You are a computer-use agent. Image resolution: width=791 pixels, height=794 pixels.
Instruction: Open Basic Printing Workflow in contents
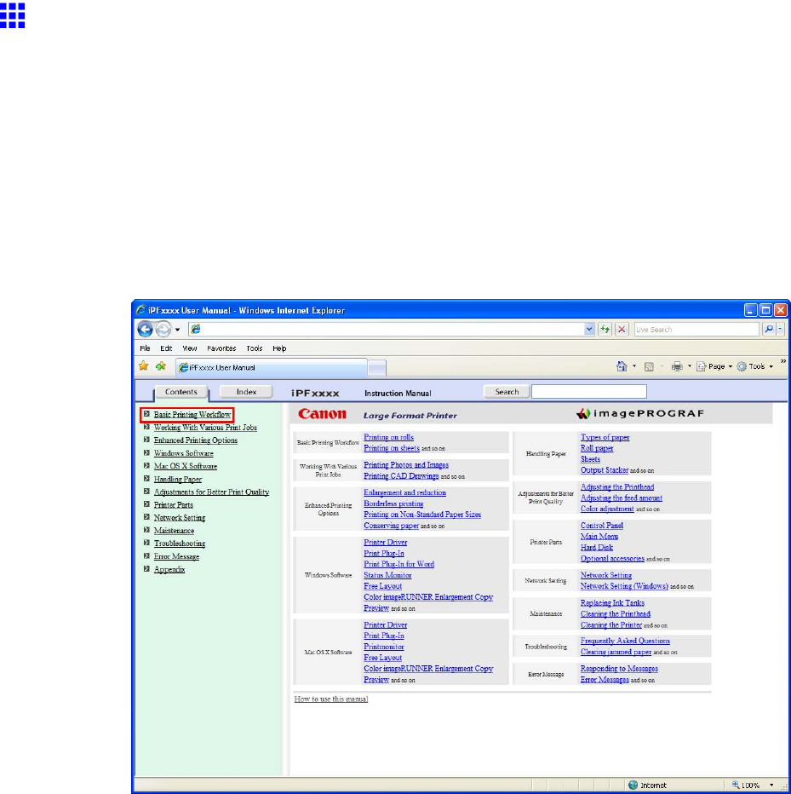[192, 414]
